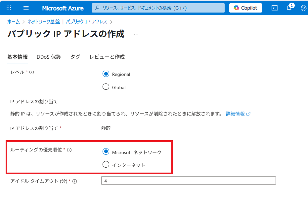
Task: Click info icon beside ルーティングの優先順位
Action: [x=69, y=150]
